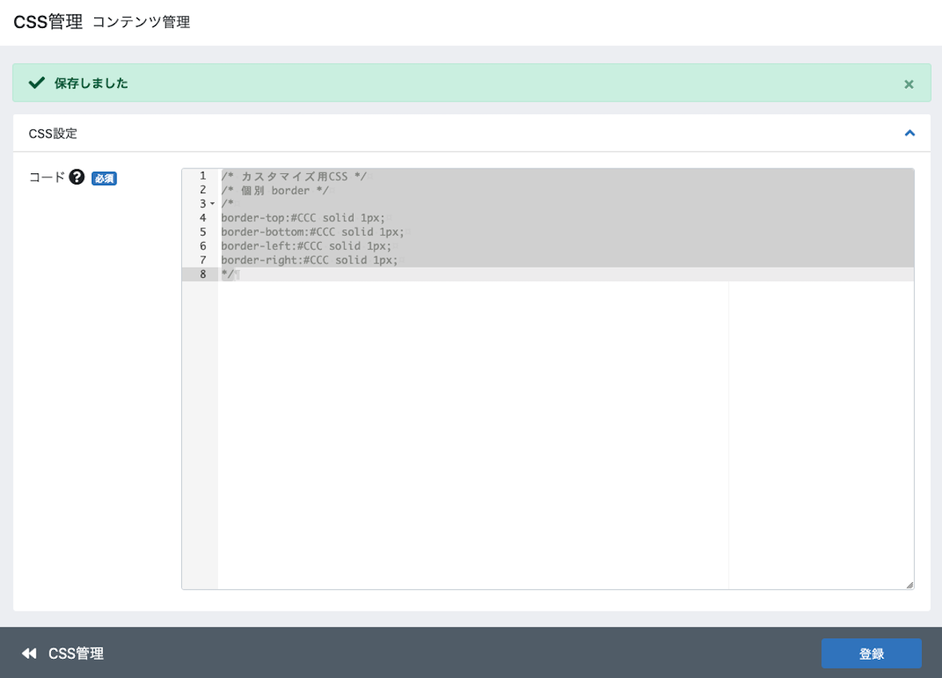Click the 必須 badge
The width and height of the screenshot is (942, 678).
pos(104,179)
